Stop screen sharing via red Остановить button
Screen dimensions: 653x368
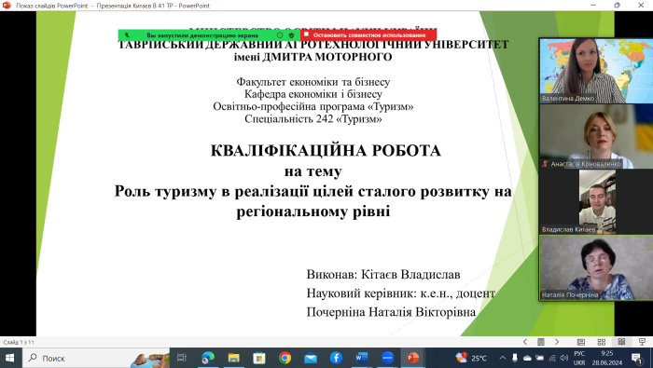[x=368, y=35]
